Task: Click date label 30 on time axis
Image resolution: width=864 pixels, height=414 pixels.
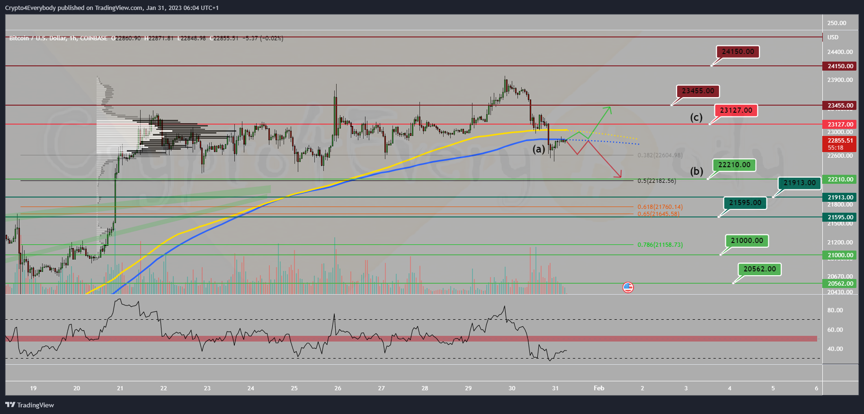Action: tap(512, 388)
